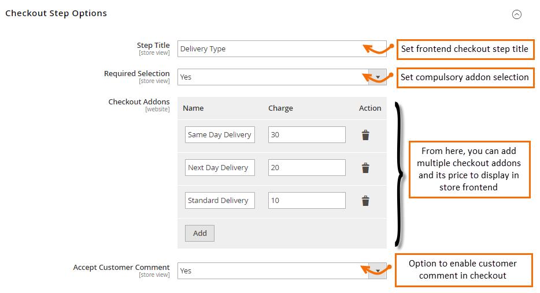Viewport: 540px width, 293px height.
Task: Click the charge field containing 20
Action: [307, 168]
